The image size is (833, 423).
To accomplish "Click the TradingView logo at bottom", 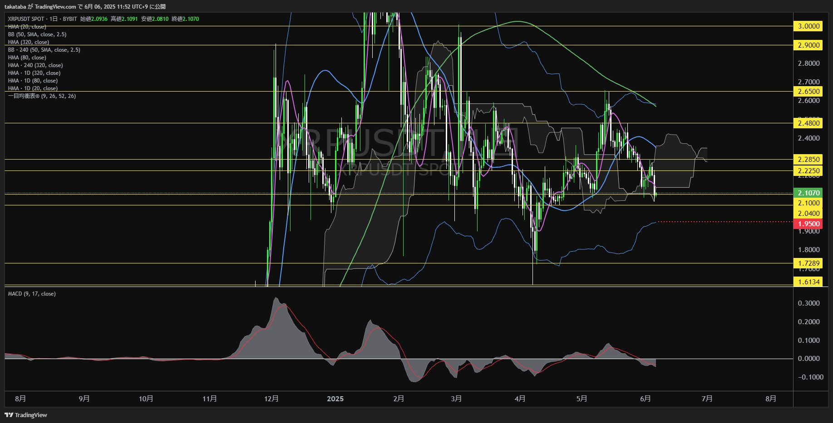I will [x=26, y=415].
